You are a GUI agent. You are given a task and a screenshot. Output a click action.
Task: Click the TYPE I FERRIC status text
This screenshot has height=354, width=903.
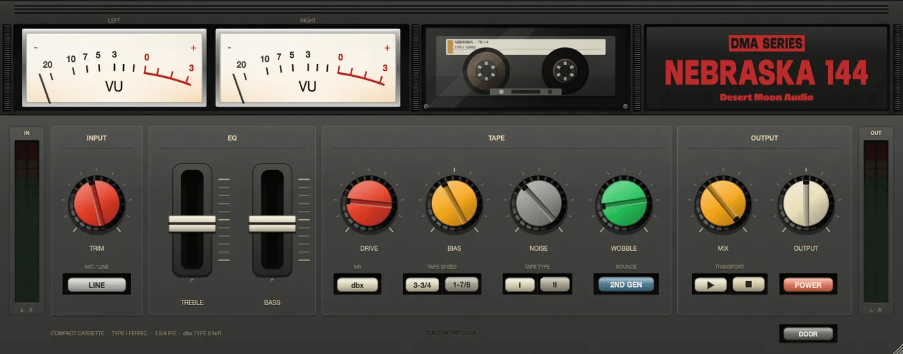click(x=129, y=333)
